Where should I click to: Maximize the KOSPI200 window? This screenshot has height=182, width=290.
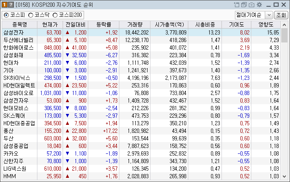[275, 5]
